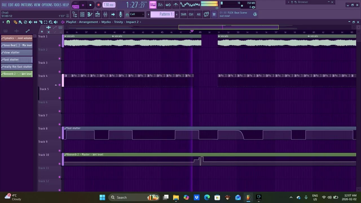Image resolution: width=361 pixels, height=203 pixels.
Task: Open the PATTERNS menu
Action: (27, 5)
